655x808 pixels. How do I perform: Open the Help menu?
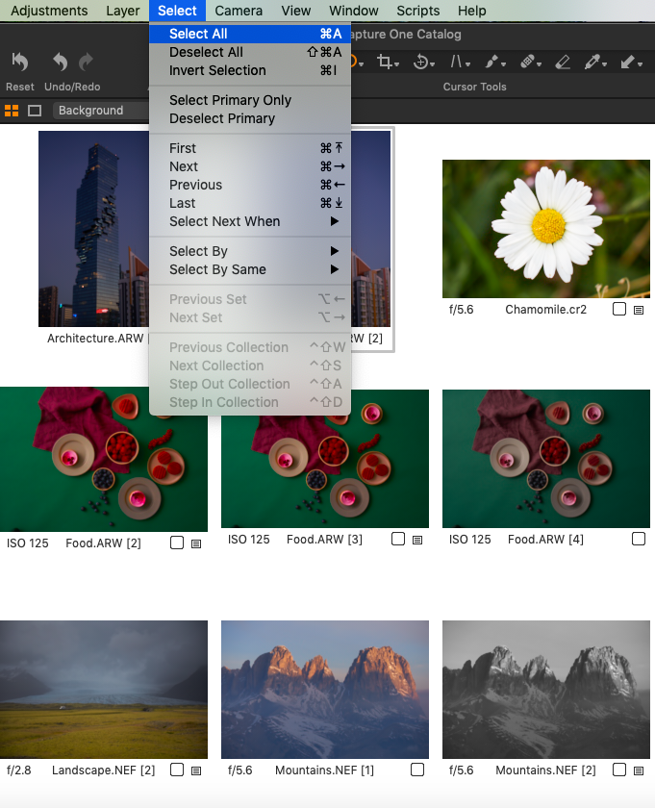pos(471,11)
